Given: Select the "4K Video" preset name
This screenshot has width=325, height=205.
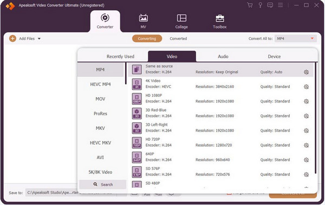Looking at the screenshot, I should pyautogui.click(x=153, y=81).
